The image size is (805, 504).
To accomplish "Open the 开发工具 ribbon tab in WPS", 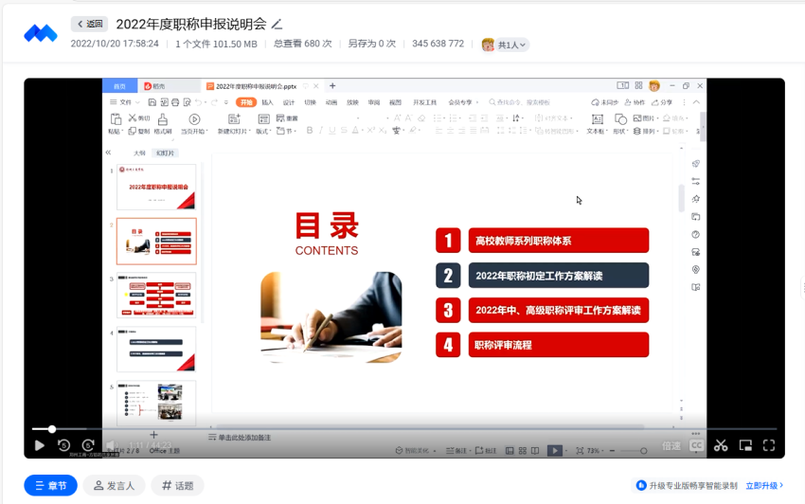I will tap(424, 102).
